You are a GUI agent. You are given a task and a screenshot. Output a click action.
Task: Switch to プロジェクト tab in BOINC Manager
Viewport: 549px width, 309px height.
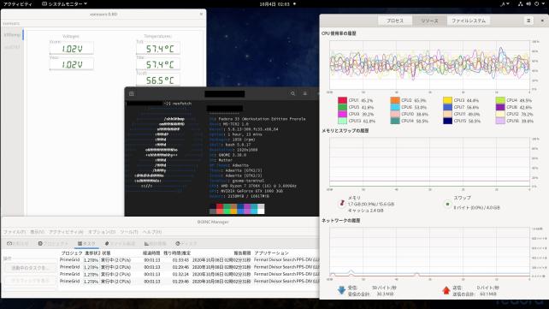(x=53, y=243)
